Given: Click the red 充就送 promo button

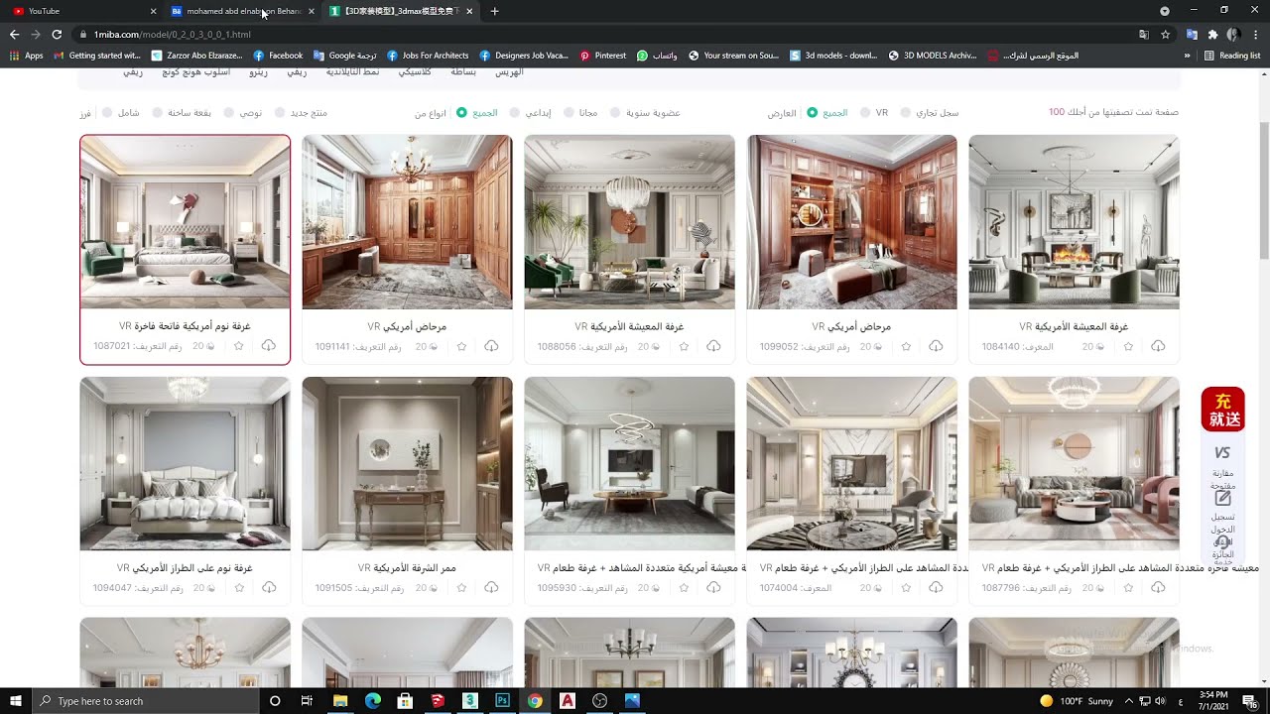Looking at the screenshot, I should tap(1222, 409).
